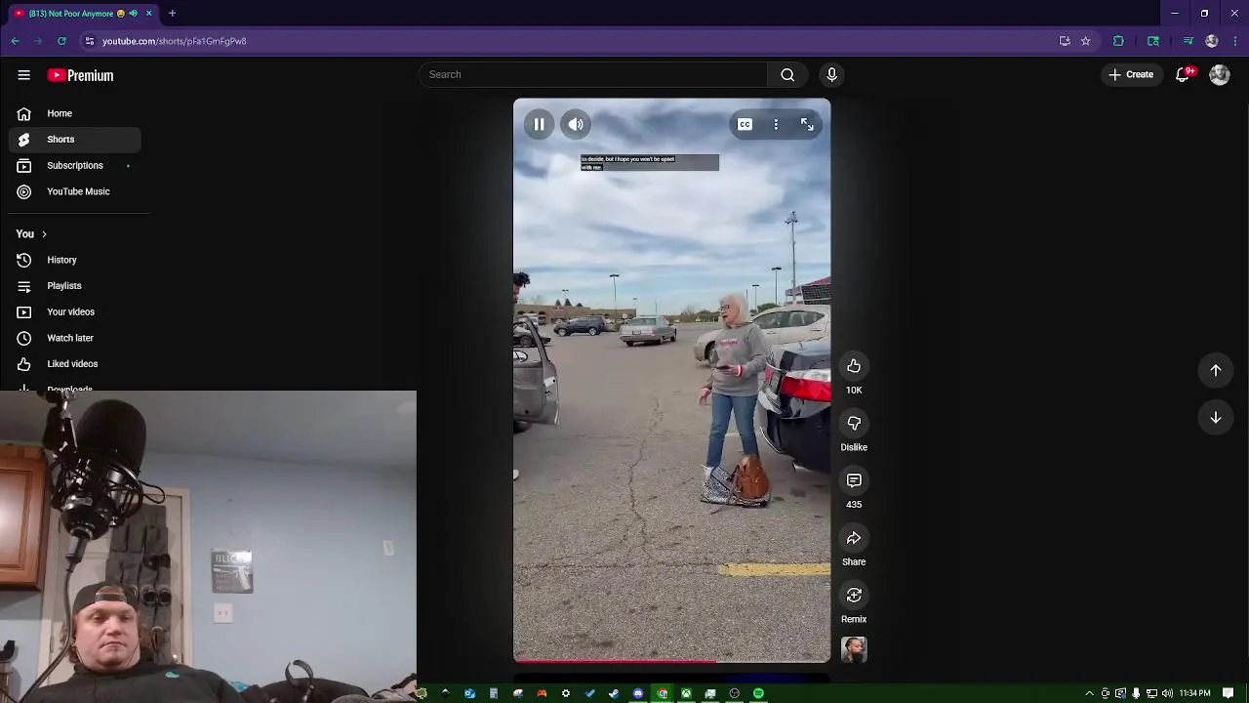The width and height of the screenshot is (1249, 703).
Task: Reload the page in browser toolbar
Action: [x=61, y=41]
